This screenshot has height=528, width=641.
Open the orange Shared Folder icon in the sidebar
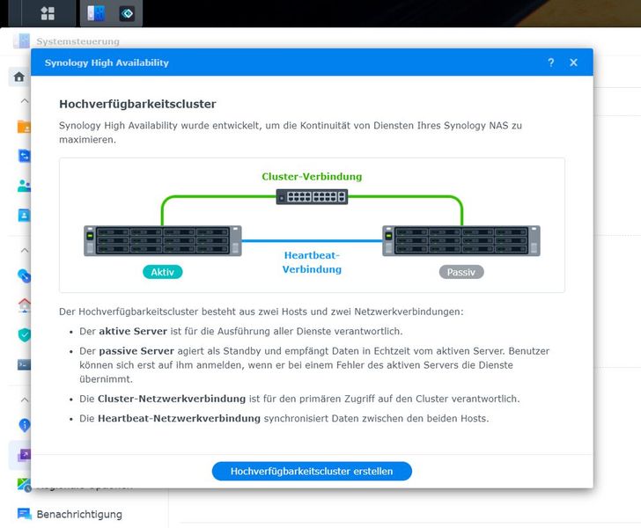[24, 127]
